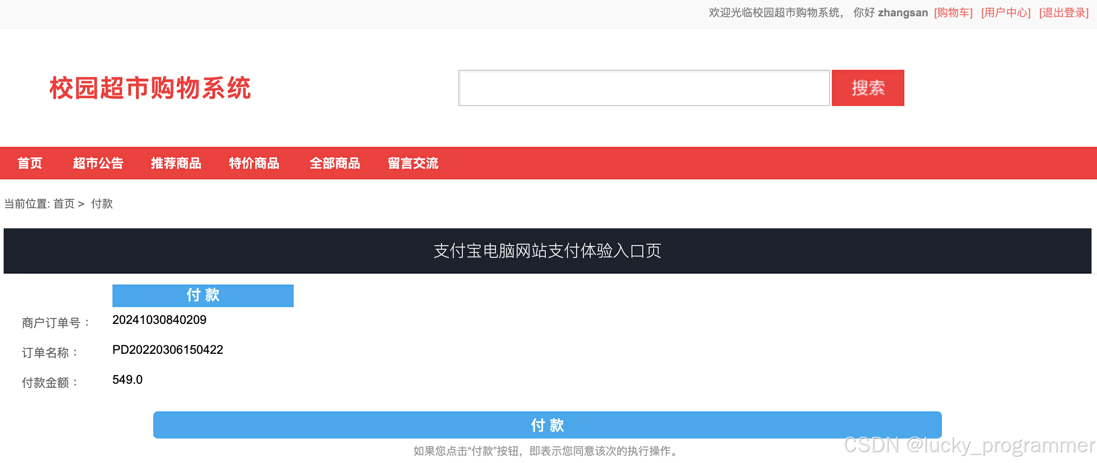Open the 推荐商品 menu item
1097x463 pixels.
pos(176,163)
